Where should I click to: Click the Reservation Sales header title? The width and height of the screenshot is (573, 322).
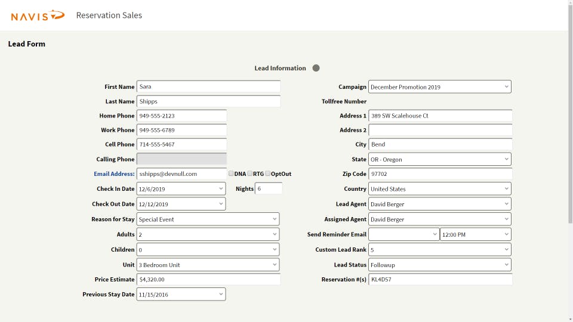coord(109,16)
